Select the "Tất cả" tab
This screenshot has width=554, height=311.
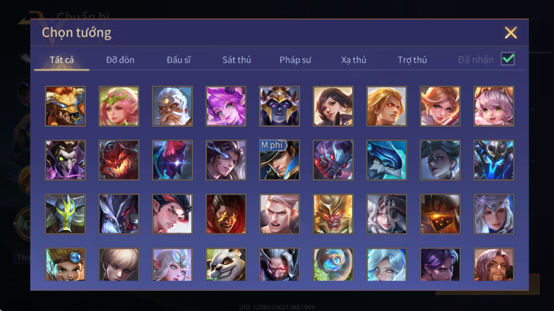pos(62,60)
